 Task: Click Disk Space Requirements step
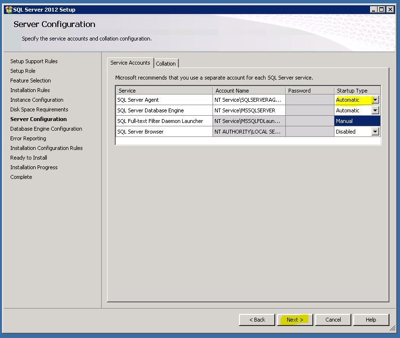39,109
